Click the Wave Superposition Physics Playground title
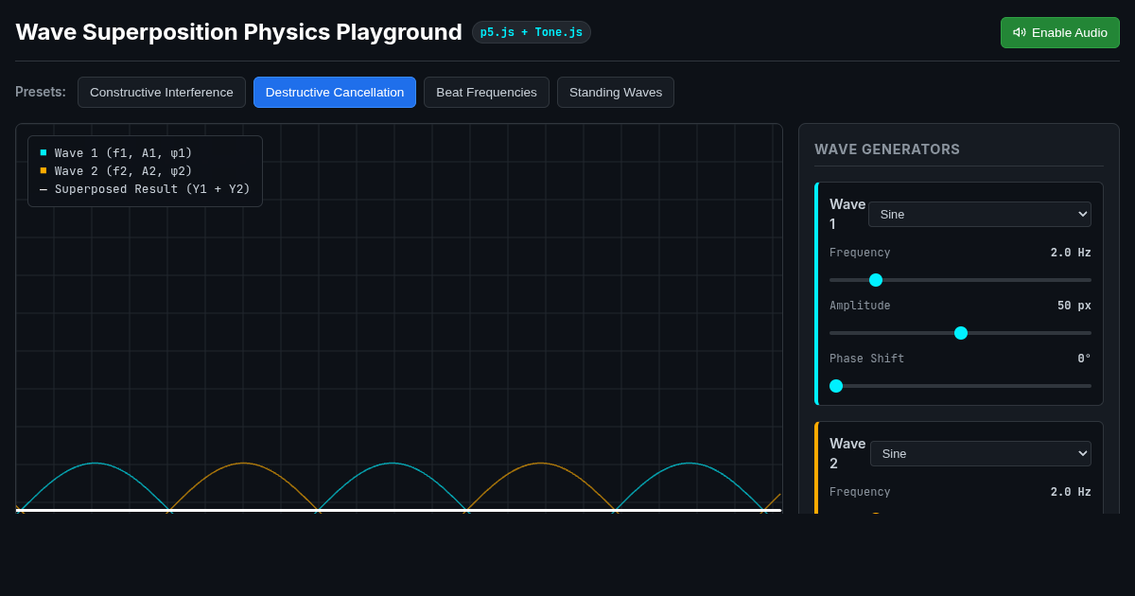The height and width of the screenshot is (596, 1135). coord(239,32)
